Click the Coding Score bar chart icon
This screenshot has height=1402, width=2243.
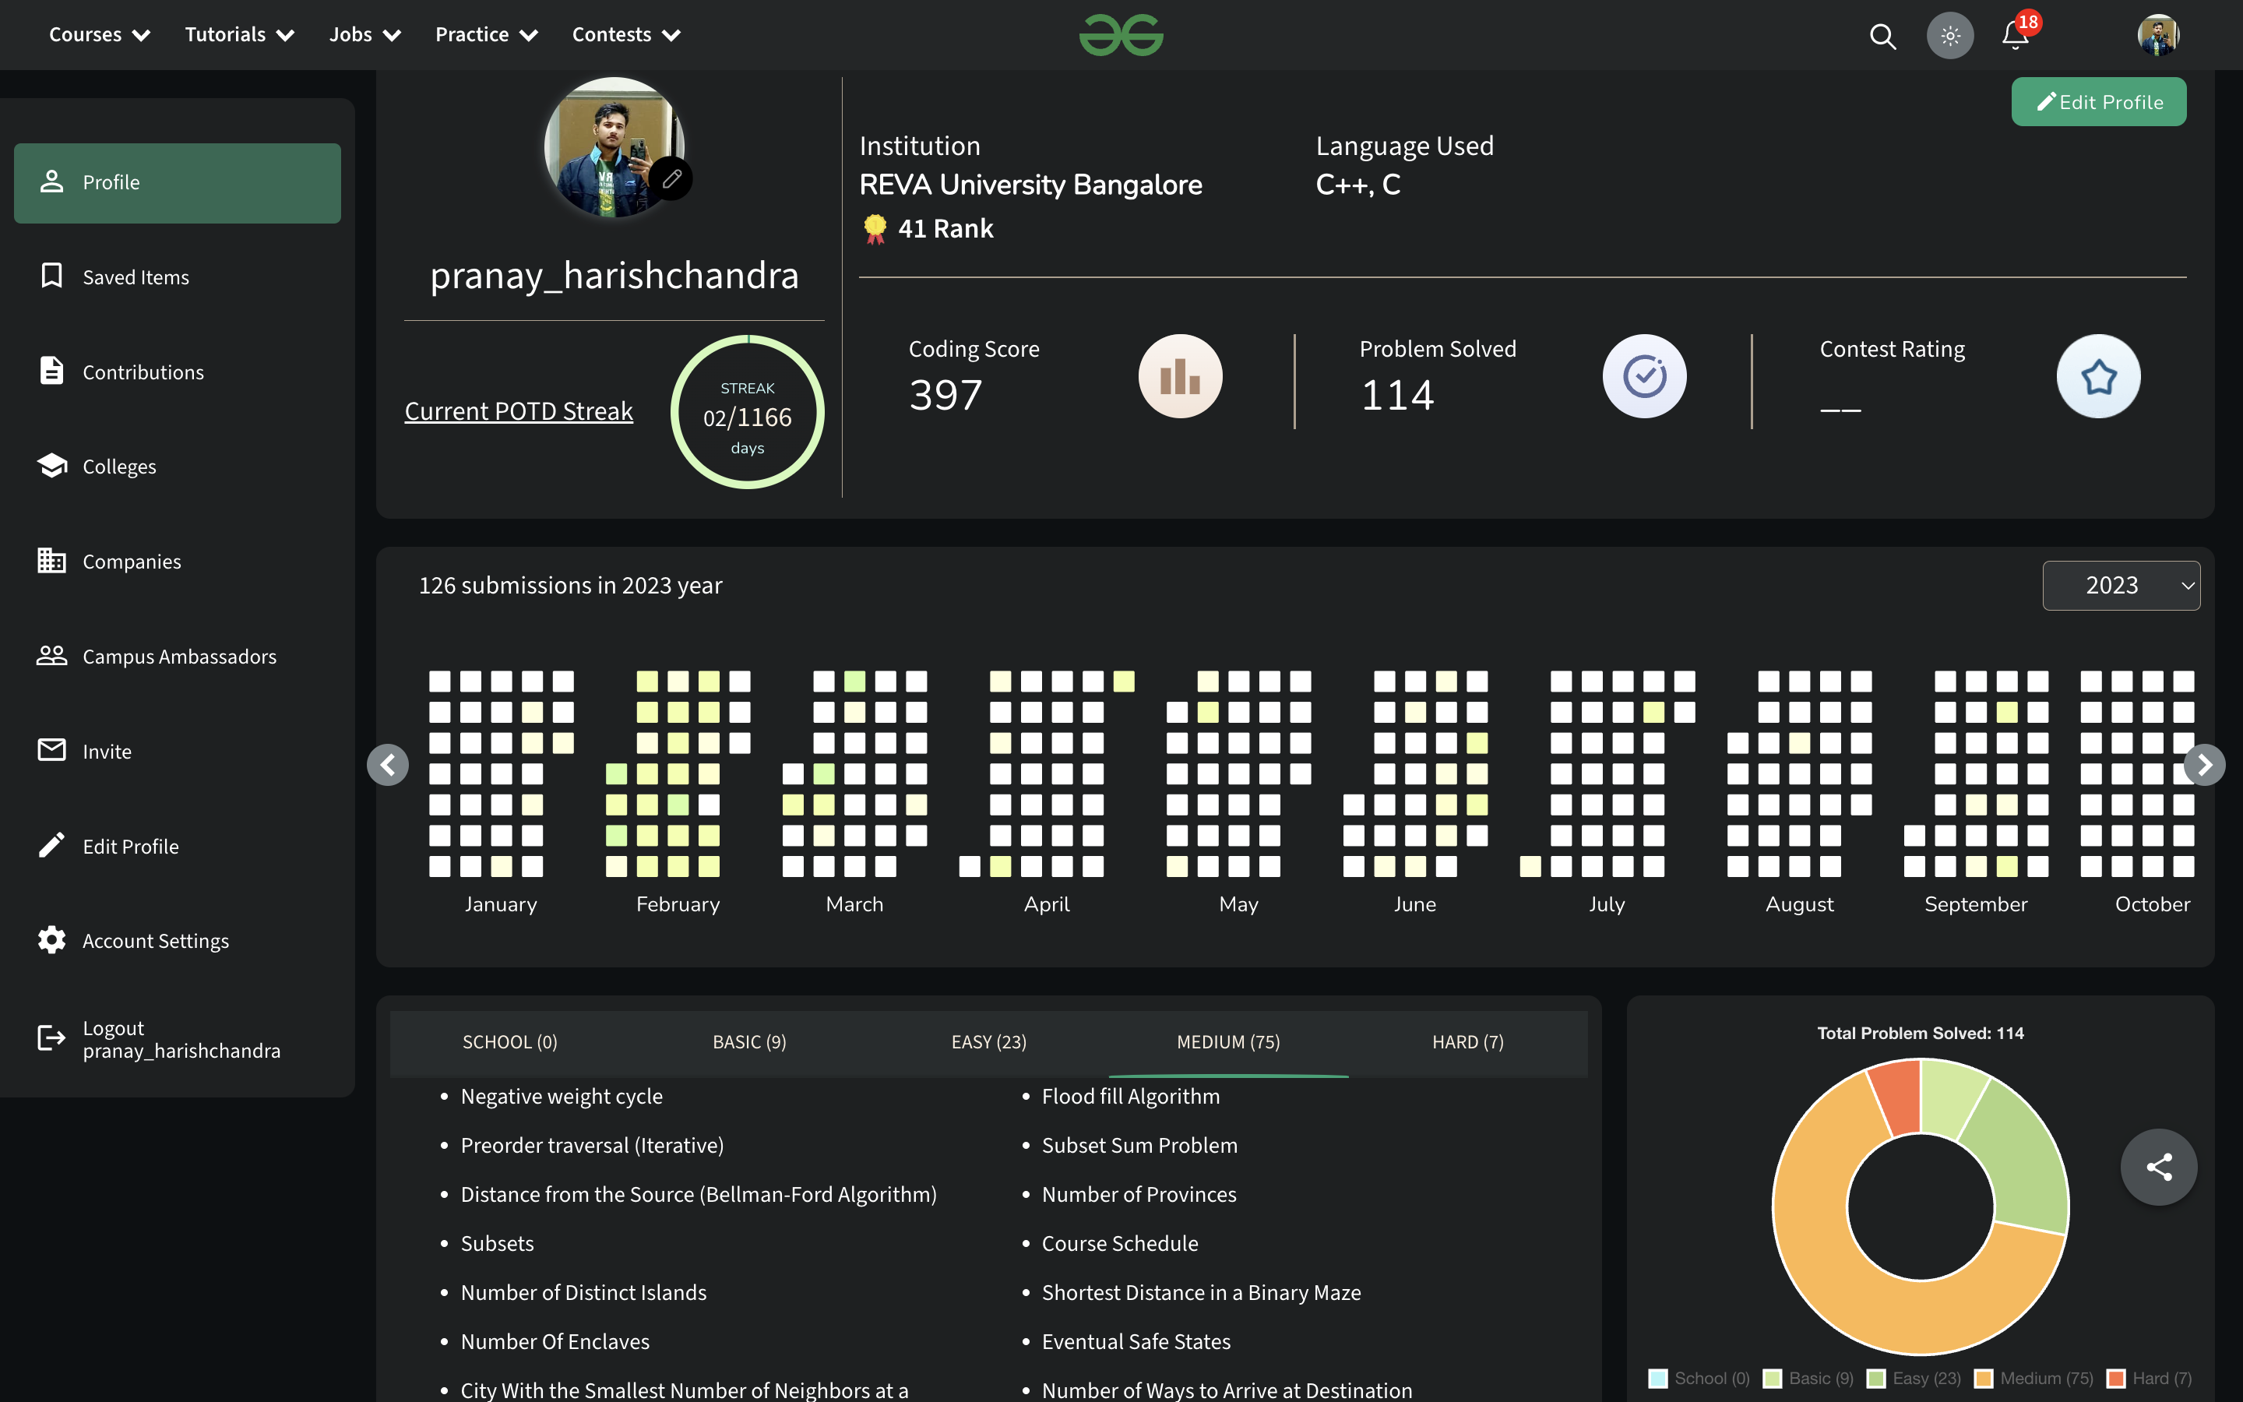[1180, 376]
